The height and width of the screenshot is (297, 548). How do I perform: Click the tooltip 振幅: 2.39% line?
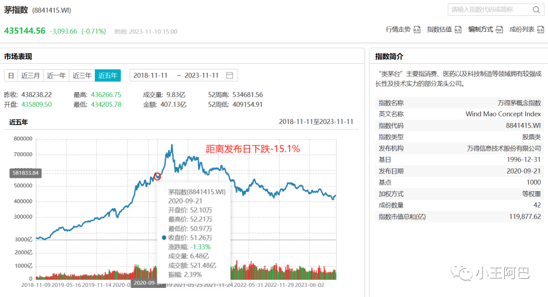pos(185,275)
